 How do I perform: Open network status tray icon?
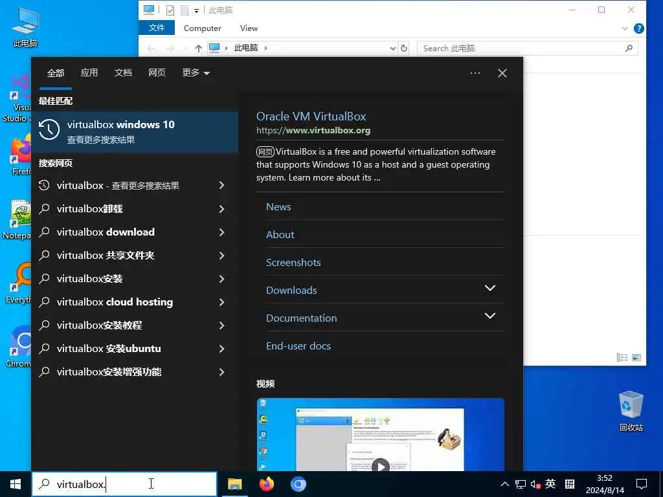(x=521, y=484)
